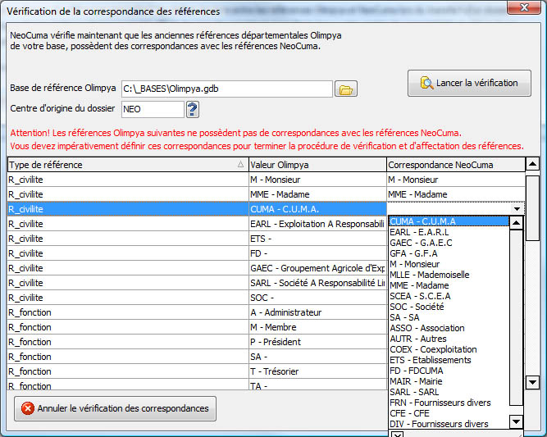Click the Base de référence Olimpya path field

[x=226, y=89]
